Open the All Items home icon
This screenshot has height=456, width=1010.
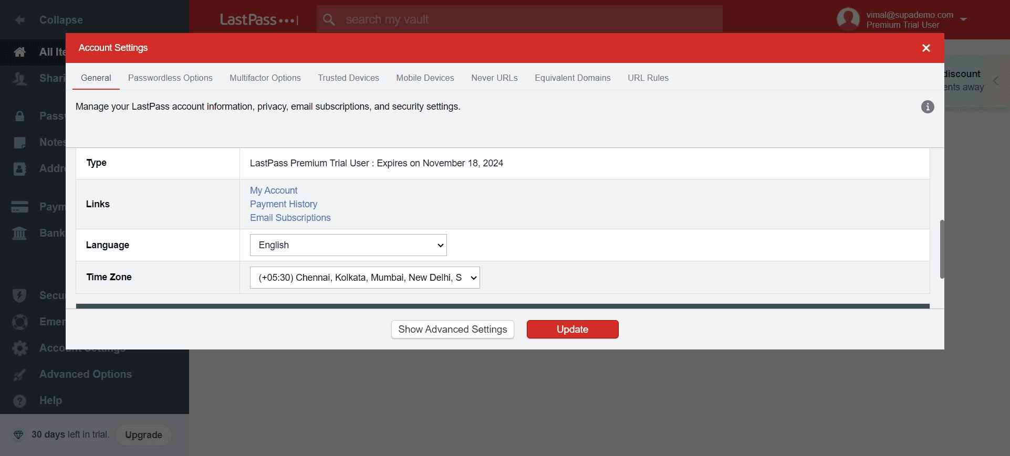pyautogui.click(x=20, y=52)
